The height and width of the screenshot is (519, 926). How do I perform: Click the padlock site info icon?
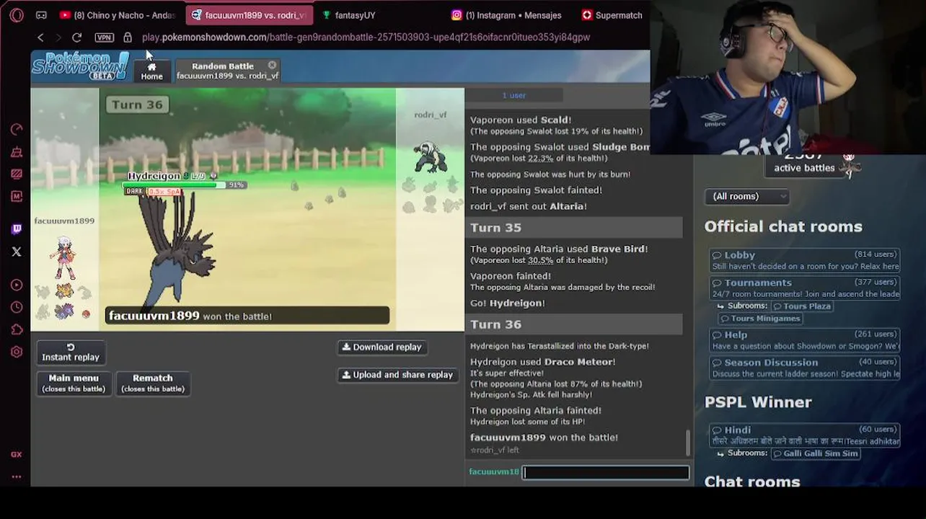tap(128, 37)
